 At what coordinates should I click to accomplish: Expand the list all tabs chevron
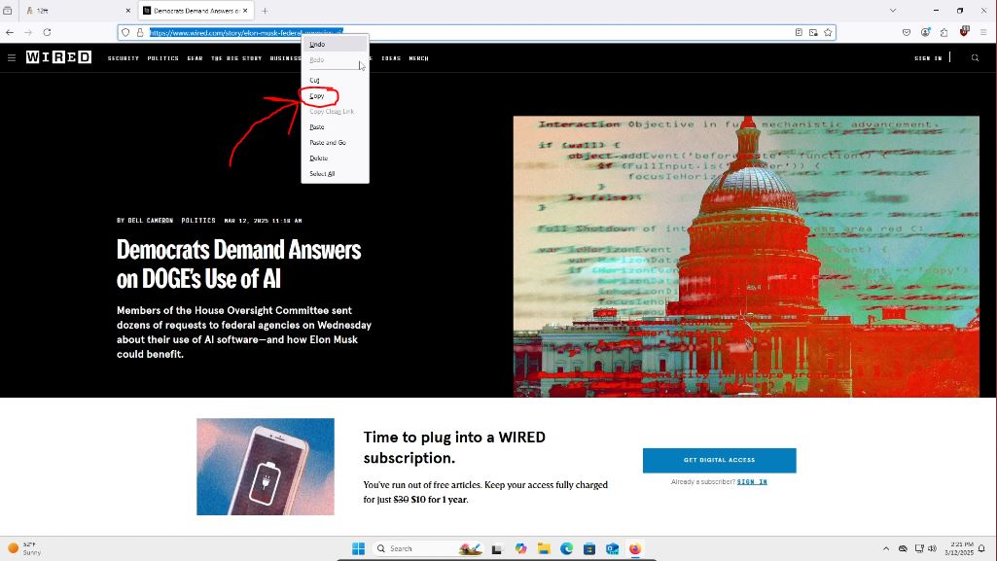point(893,11)
